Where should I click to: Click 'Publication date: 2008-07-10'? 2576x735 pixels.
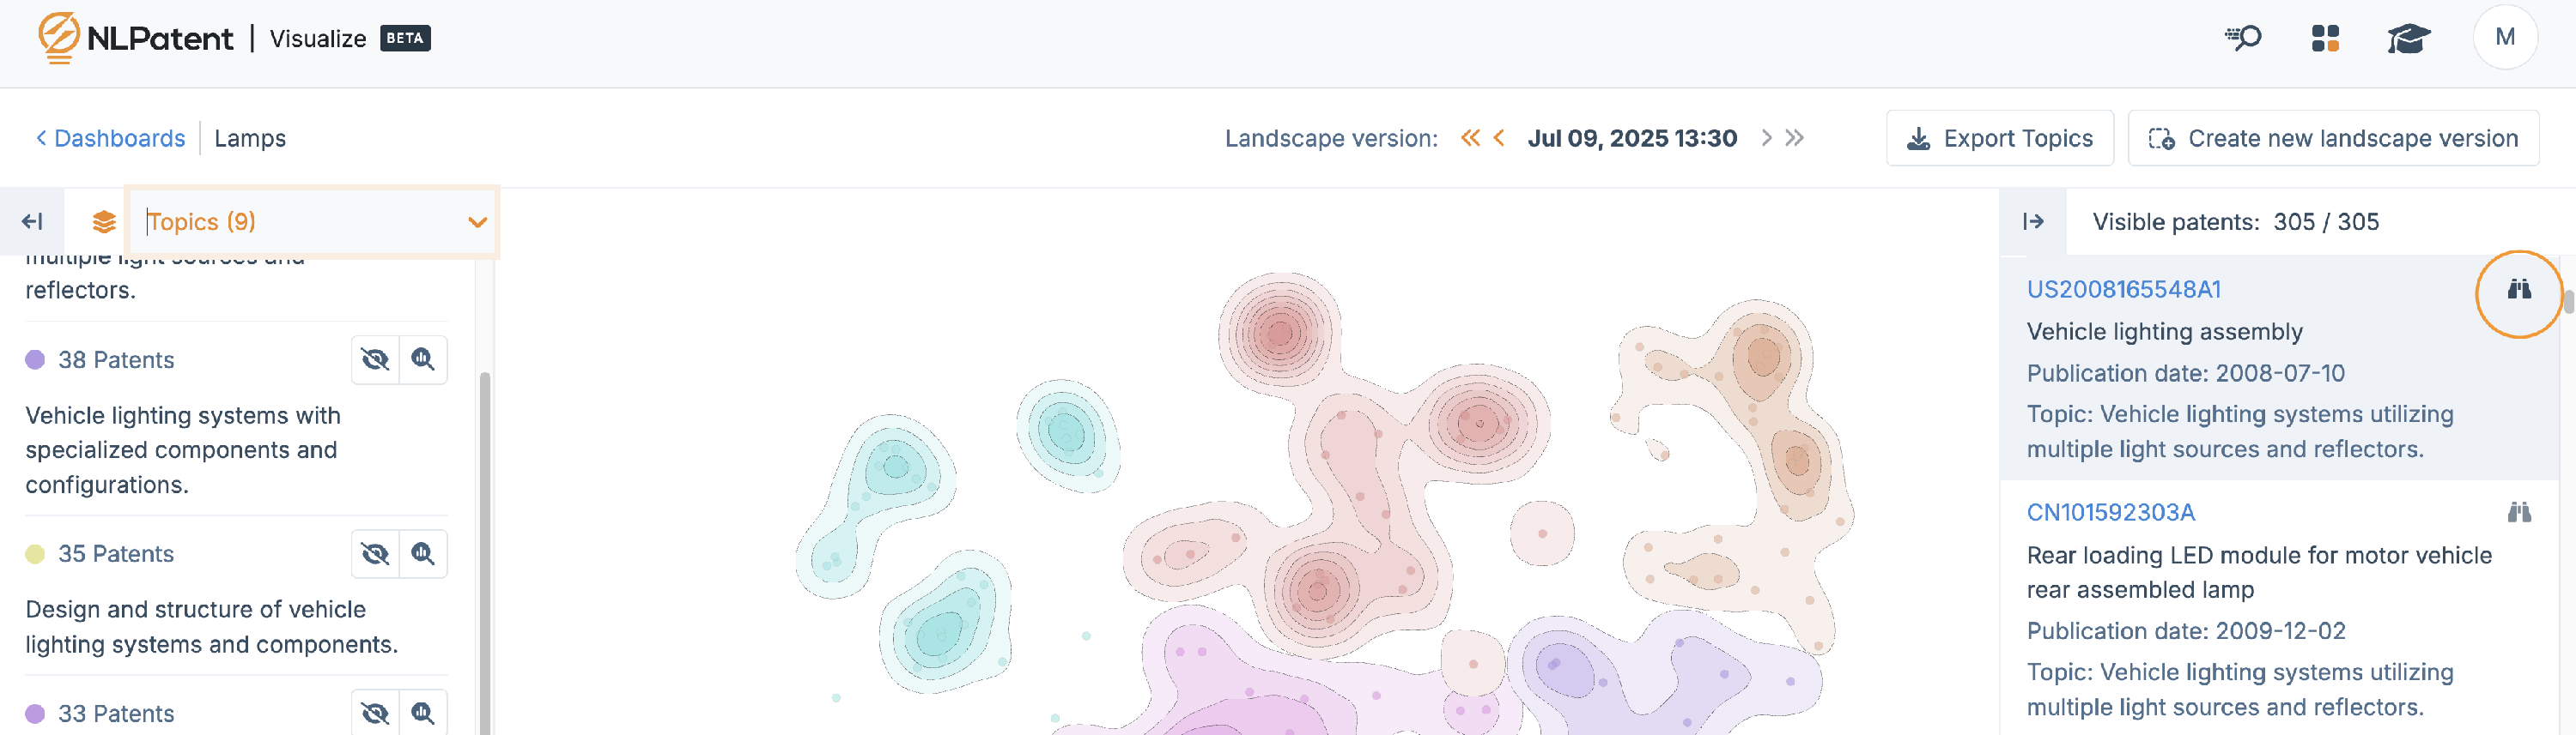click(2185, 373)
